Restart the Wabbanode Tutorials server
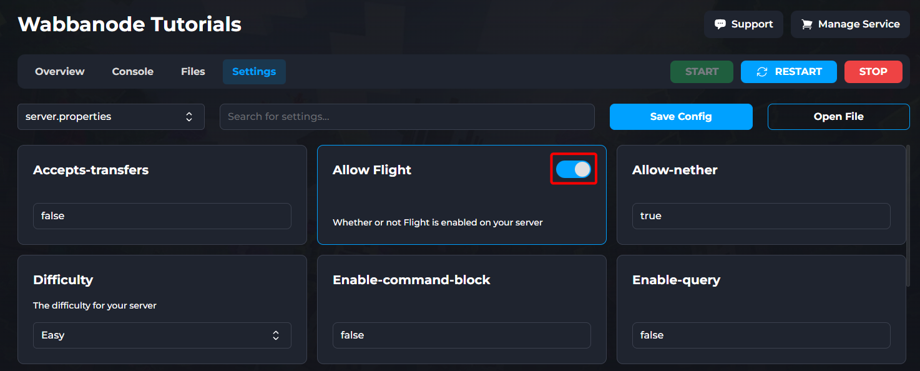 788,71
